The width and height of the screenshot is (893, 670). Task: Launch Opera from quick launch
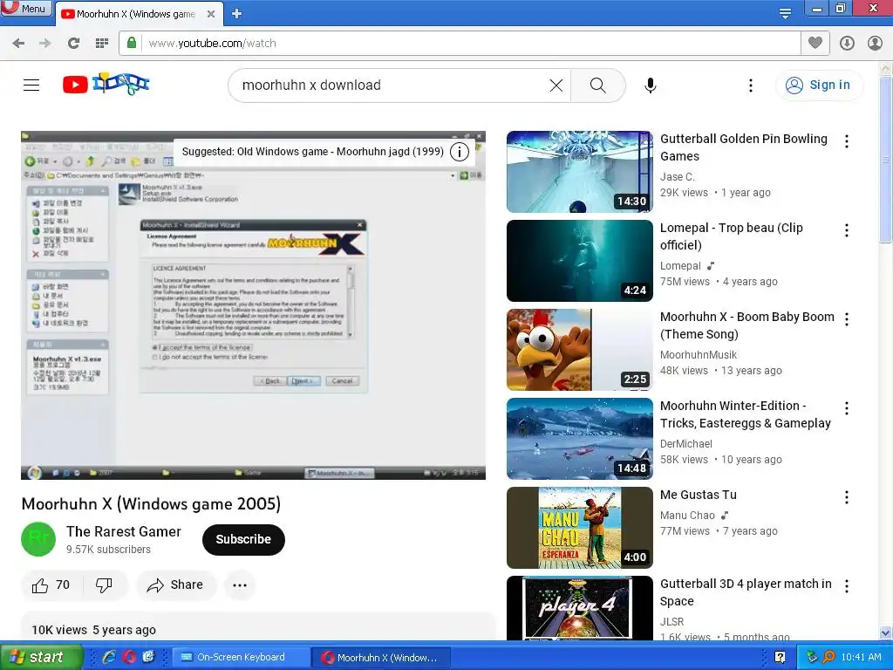pyautogui.click(x=129, y=657)
